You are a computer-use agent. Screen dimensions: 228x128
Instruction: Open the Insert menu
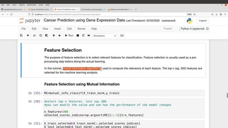coord(58,29)
